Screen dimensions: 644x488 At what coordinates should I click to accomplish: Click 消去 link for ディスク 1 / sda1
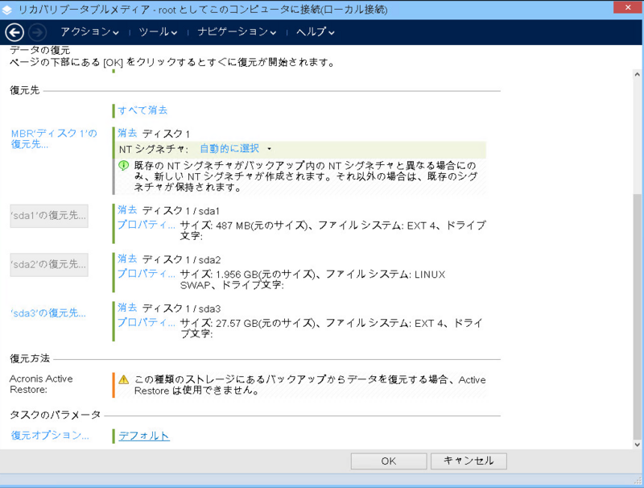coord(127,209)
